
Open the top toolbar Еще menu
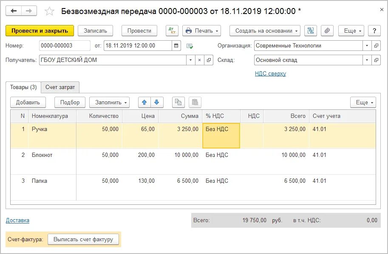[x=351, y=31]
